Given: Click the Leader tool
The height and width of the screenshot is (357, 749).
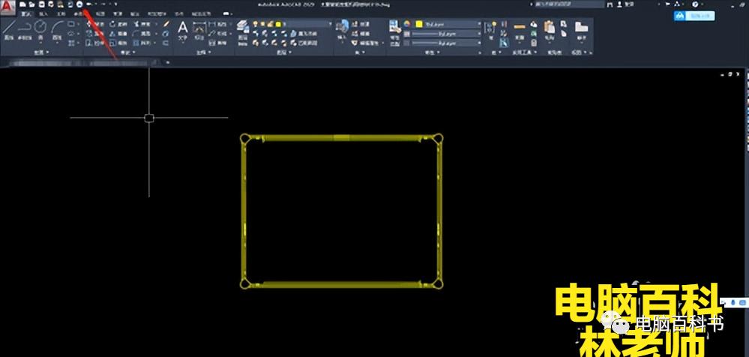Looking at the screenshot, I should tap(217, 34).
